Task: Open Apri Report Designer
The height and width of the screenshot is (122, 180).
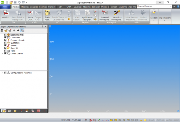Action: [x=87, y=16]
